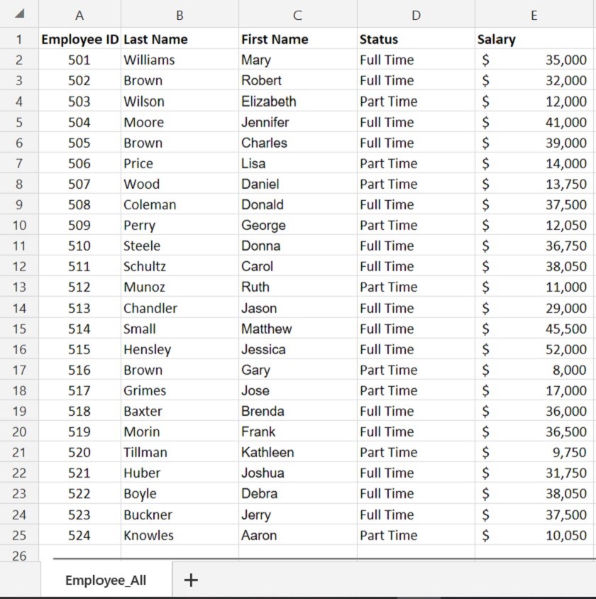The width and height of the screenshot is (596, 599).
Task: Select column header E
Action: coord(534,15)
